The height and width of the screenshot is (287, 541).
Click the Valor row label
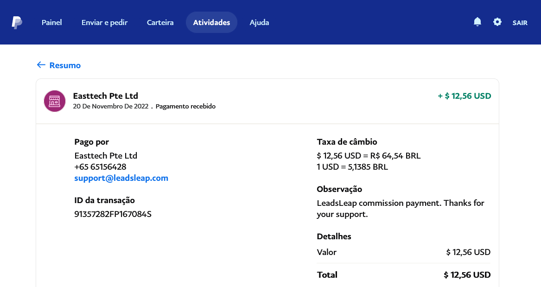(326, 252)
